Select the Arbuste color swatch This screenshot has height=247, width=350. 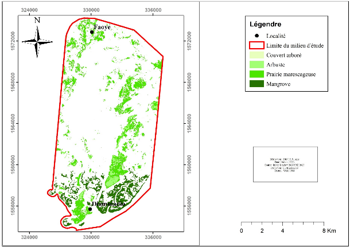(256, 65)
